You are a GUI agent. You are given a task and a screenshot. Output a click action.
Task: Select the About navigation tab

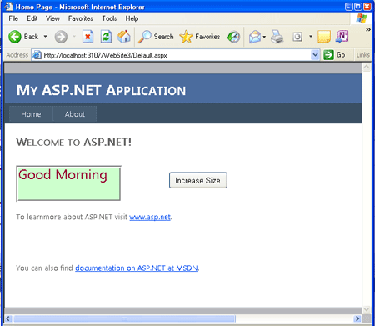click(75, 114)
